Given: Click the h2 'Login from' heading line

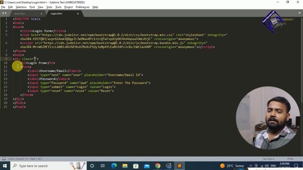Looking at the screenshot, I should (37, 63).
